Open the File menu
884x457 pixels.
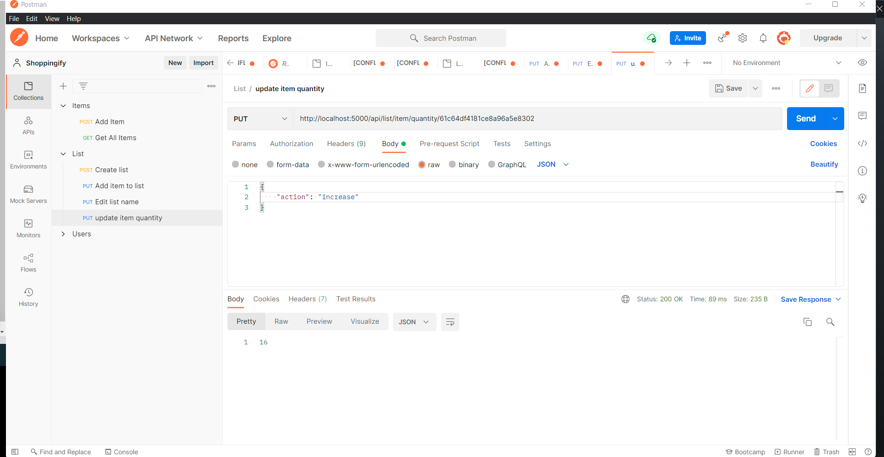point(14,19)
